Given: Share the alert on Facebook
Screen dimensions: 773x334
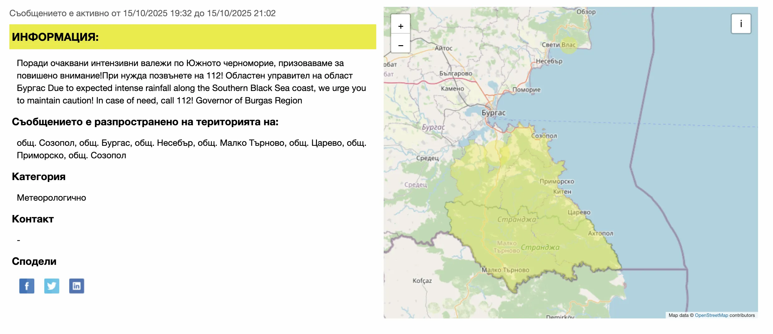Looking at the screenshot, I should (x=27, y=286).
